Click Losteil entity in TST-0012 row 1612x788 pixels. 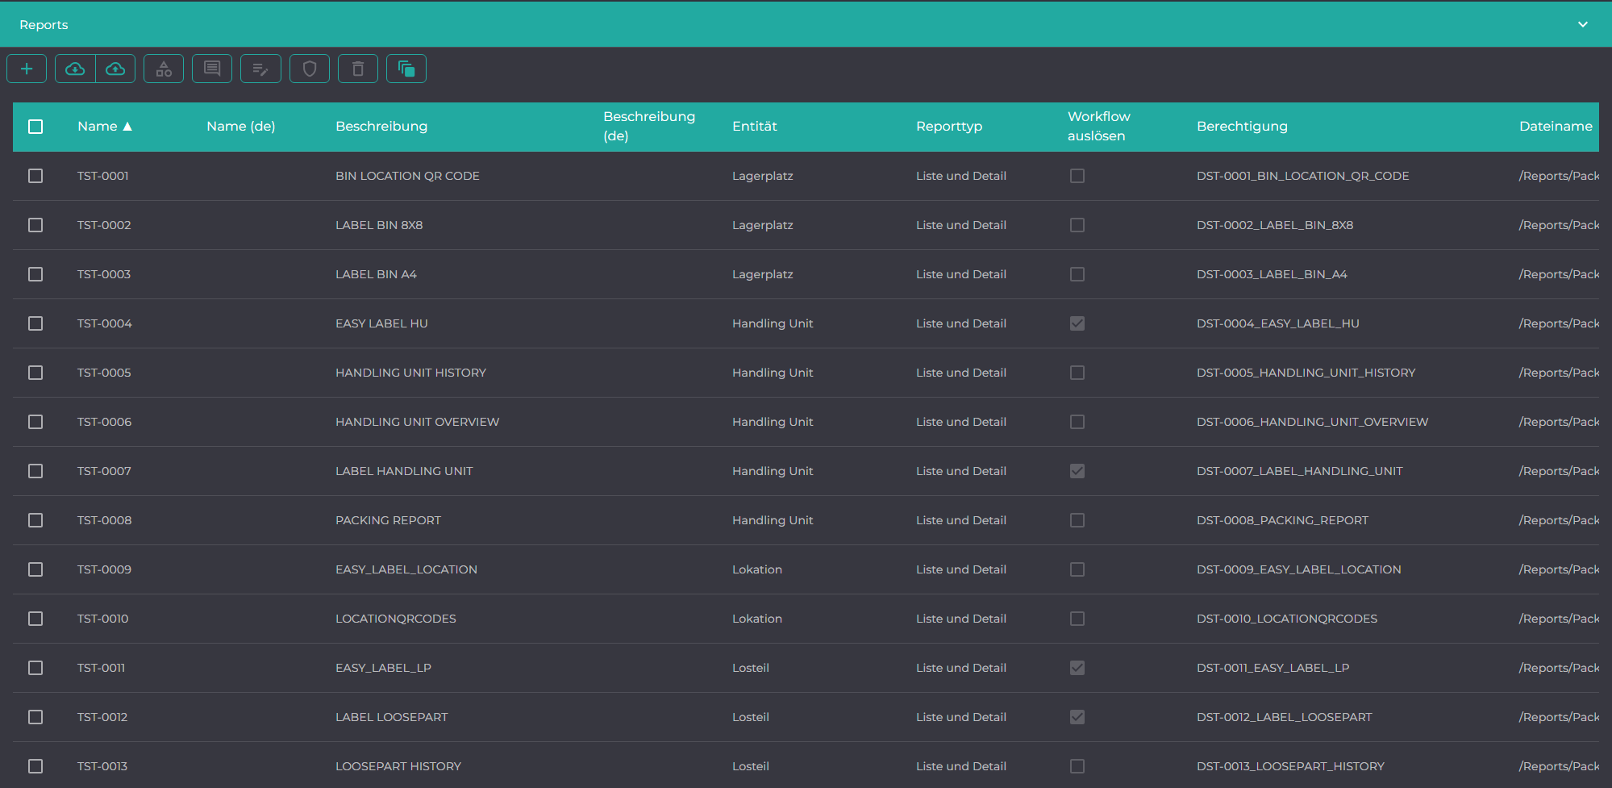point(751,717)
